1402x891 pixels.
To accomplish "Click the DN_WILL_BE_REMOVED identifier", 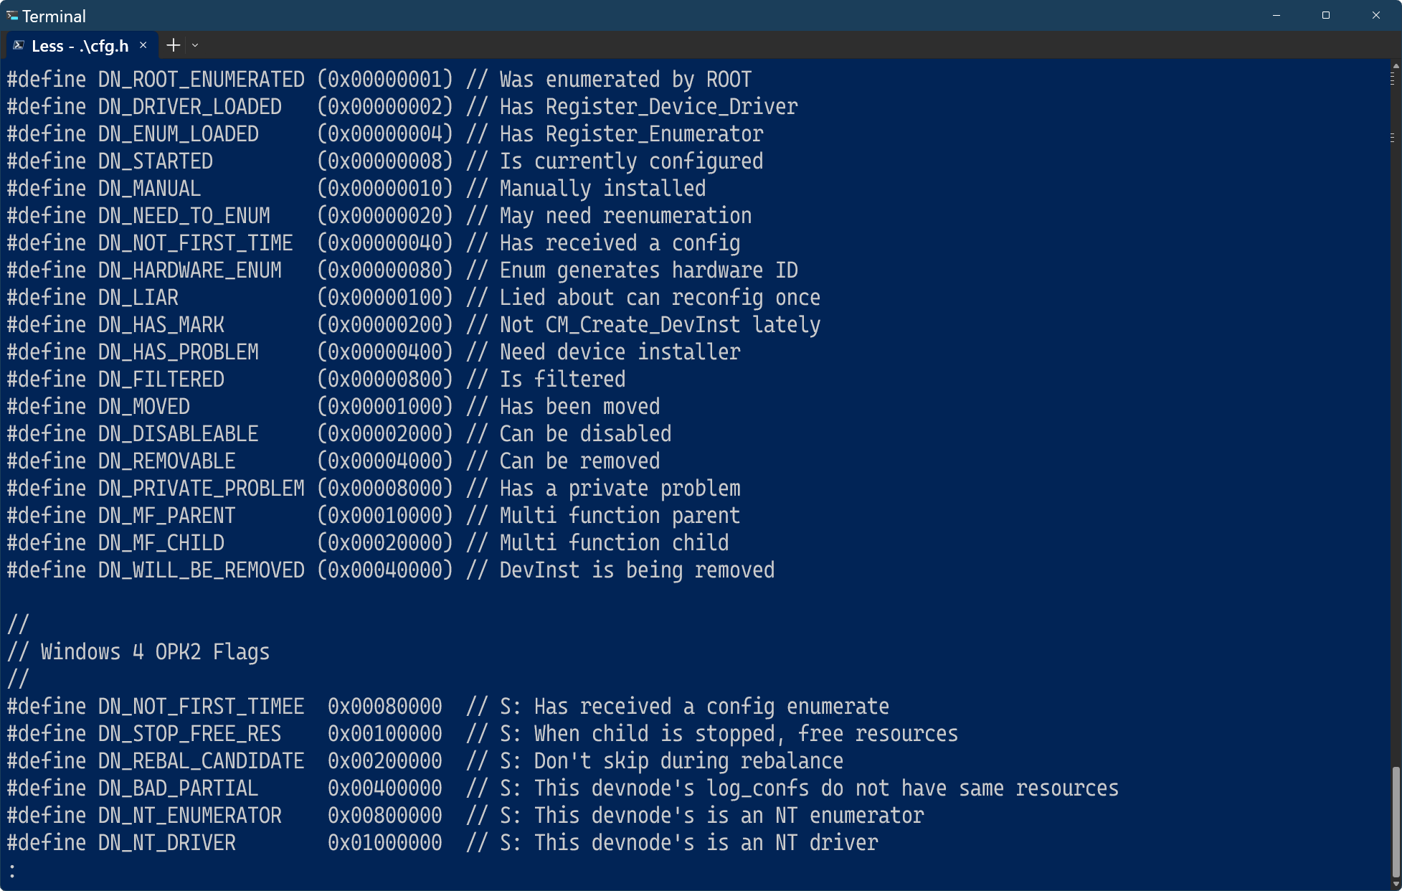I will click(x=201, y=570).
